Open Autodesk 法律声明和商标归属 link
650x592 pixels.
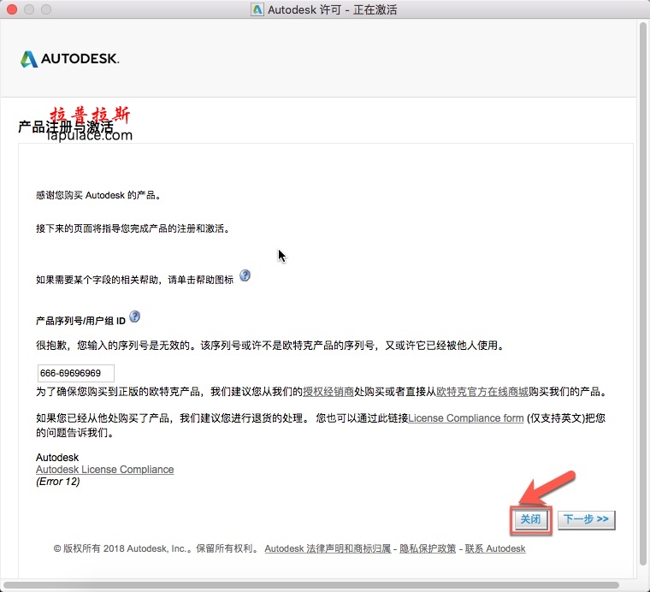pos(328,548)
